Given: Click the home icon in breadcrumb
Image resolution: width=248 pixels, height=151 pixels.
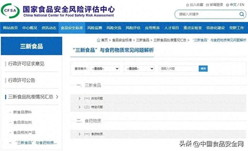Looking at the screenshot, I should (98, 40).
